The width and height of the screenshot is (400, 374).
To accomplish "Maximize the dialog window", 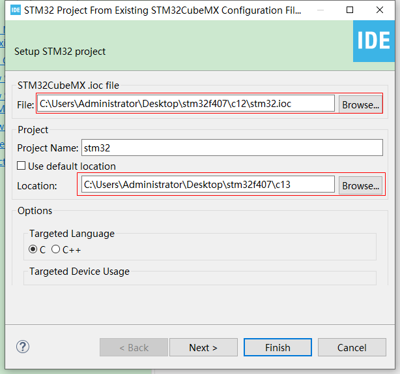I will pyautogui.click(x=350, y=10).
